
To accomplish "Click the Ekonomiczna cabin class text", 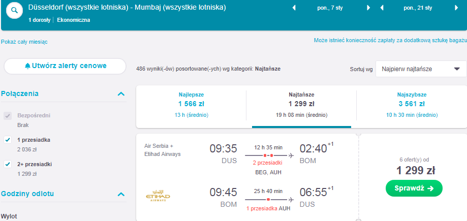I will [x=74, y=20].
